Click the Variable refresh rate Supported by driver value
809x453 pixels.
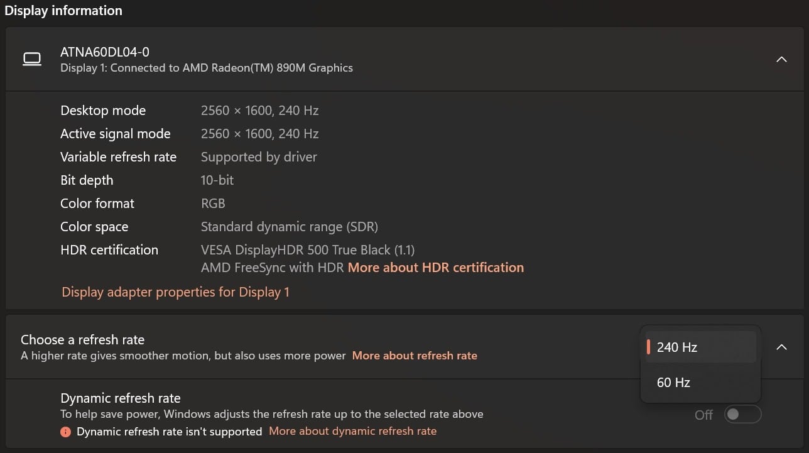[259, 157]
